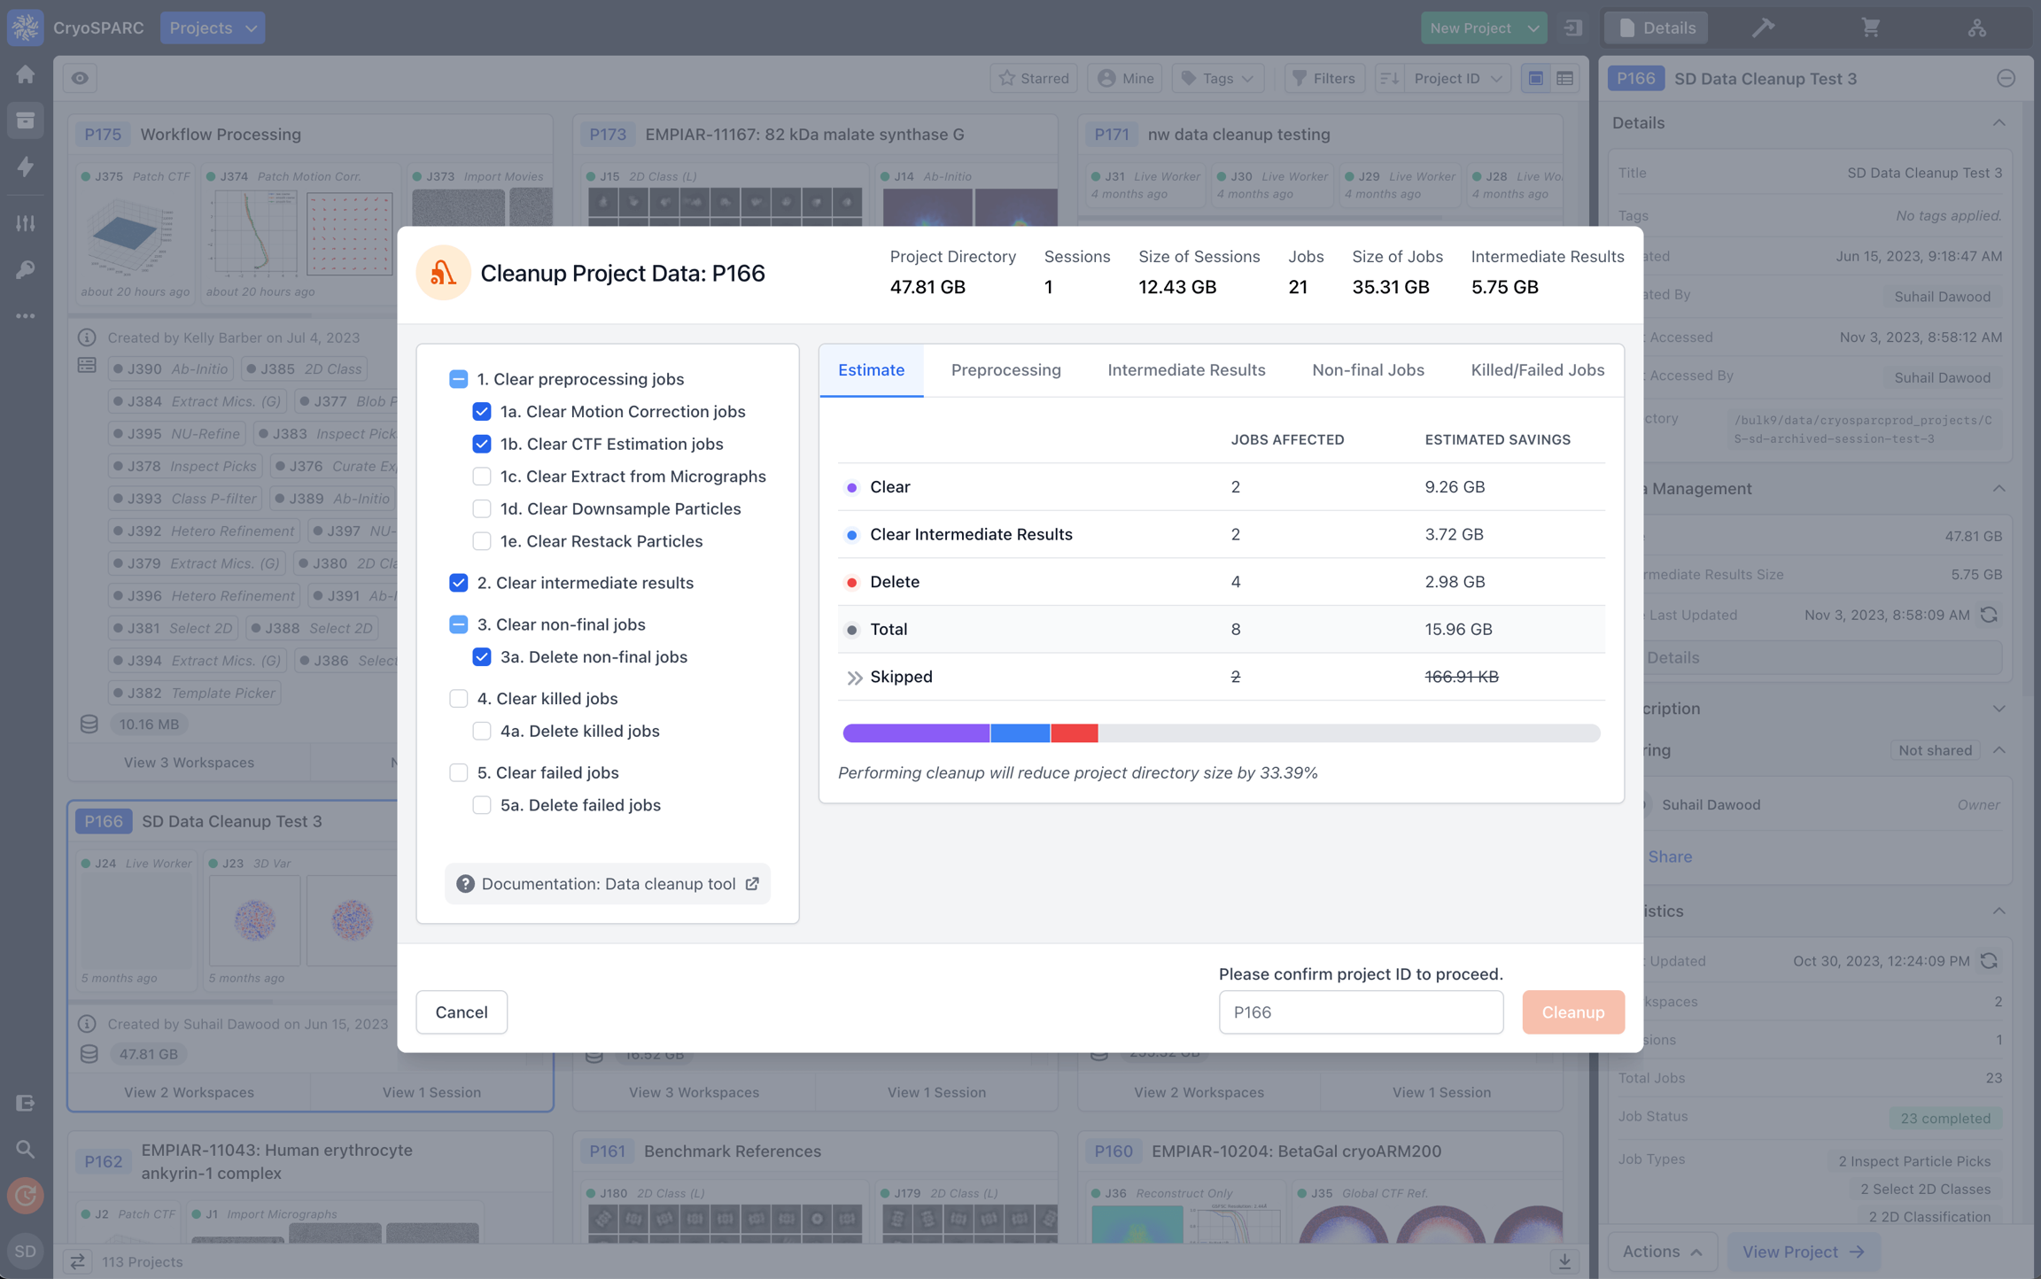Switch to table view layout icon
Viewport: 2041px width, 1279px height.
(1565, 78)
